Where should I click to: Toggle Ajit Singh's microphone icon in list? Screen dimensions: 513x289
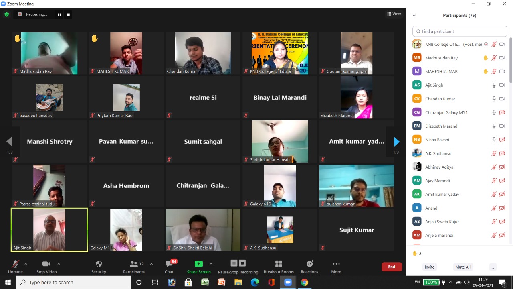(494, 85)
